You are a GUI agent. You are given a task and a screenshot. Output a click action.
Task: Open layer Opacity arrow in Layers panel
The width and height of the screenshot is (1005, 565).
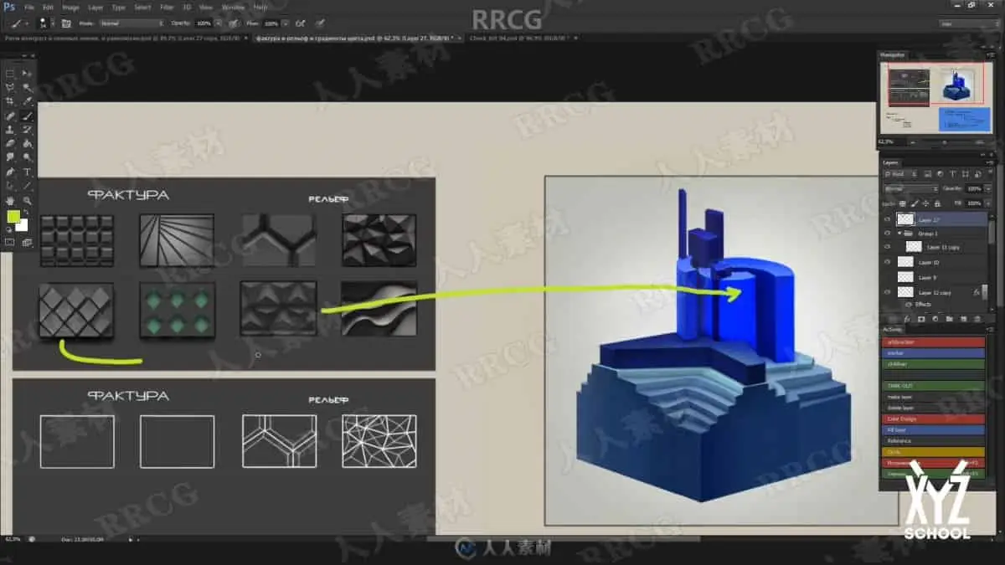(x=988, y=189)
